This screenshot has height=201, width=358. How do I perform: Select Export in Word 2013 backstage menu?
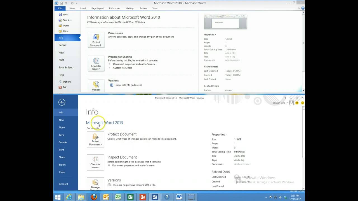coord(66,165)
